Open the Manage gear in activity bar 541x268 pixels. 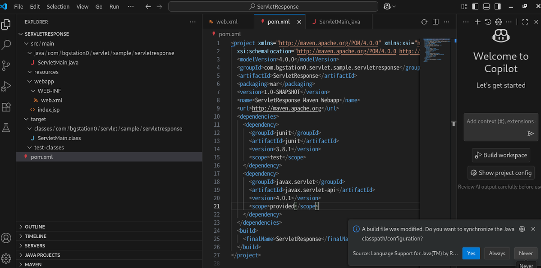pos(6,258)
